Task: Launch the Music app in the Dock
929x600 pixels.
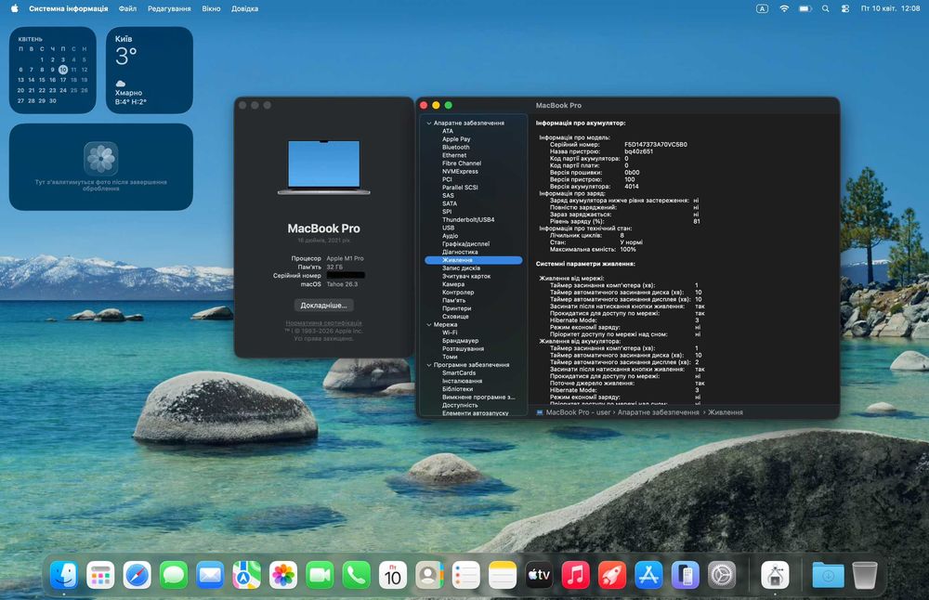Action: 575,575
